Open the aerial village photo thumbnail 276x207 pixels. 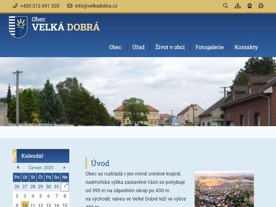pyautogui.click(x=224, y=189)
